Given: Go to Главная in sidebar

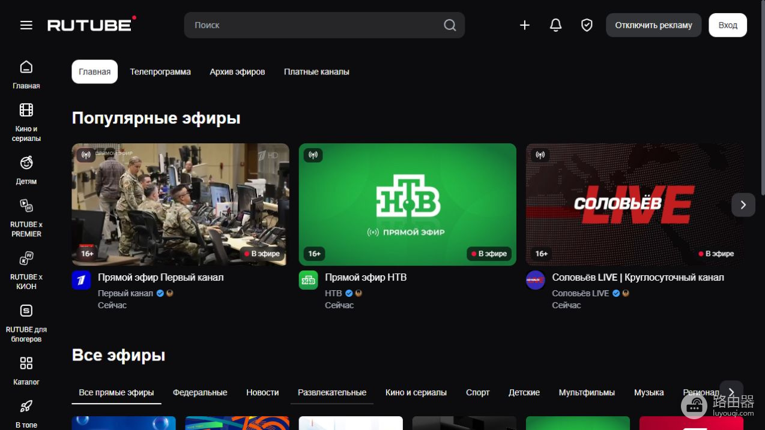Looking at the screenshot, I should (26, 74).
